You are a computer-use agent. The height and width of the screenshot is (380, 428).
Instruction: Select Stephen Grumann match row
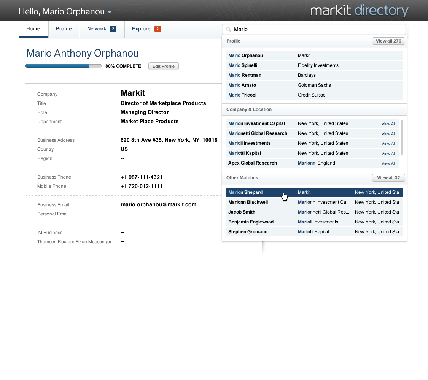[314, 232]
